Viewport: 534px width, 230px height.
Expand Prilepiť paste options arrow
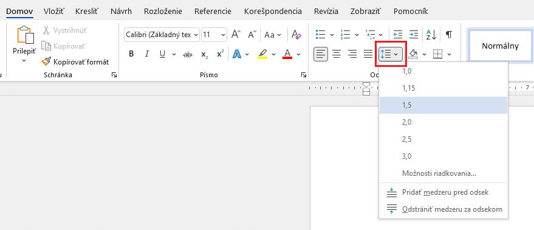coord(24,61)
